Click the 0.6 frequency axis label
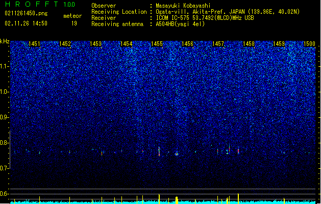The width and height of the screenshot is (321, 204). point(4,194)
